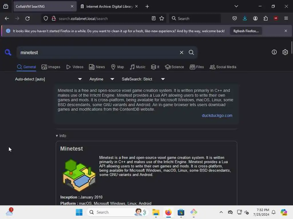Open Copilot preview from the taskbar
Image resolution: width=293 pixels, height=219 pixels.
[284, 212]
